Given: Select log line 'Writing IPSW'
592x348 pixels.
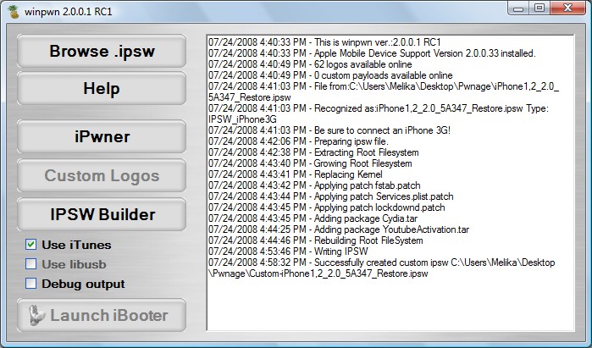Looking at the screenshot, I should pos(288,251).
